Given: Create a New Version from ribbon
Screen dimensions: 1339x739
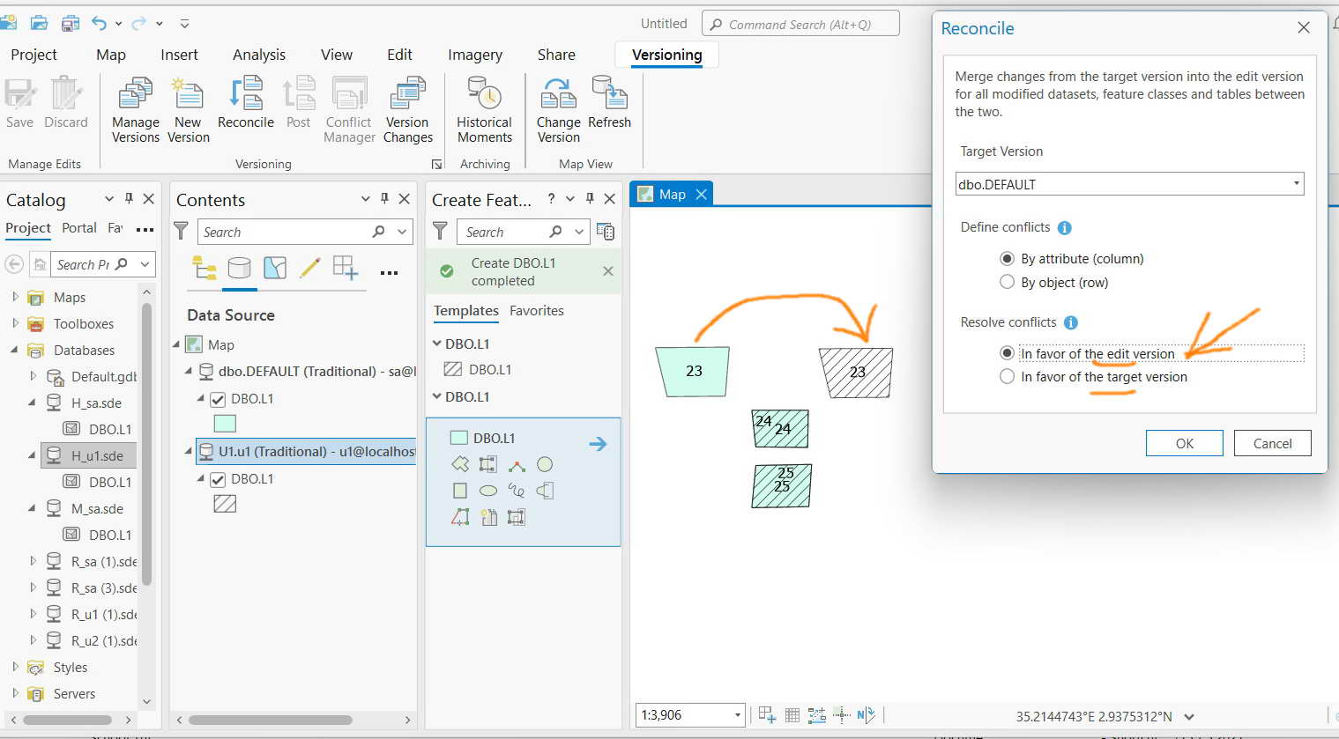Looking at the screenshot, I should coord(188,110).
